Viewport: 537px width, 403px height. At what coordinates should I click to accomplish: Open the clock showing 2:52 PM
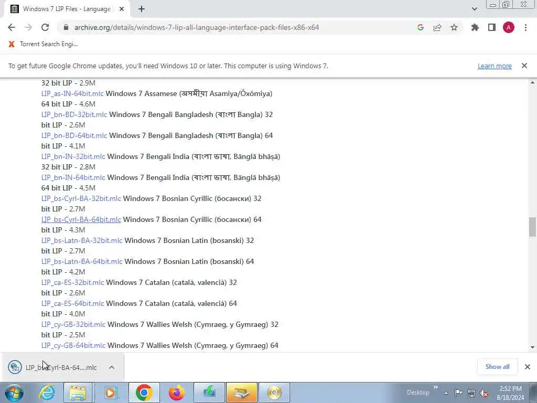pos(510,393)
